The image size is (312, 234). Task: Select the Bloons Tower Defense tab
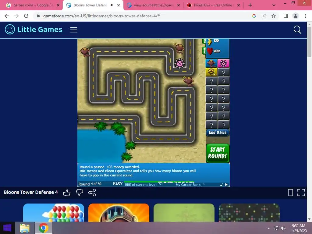coord(90,5)
